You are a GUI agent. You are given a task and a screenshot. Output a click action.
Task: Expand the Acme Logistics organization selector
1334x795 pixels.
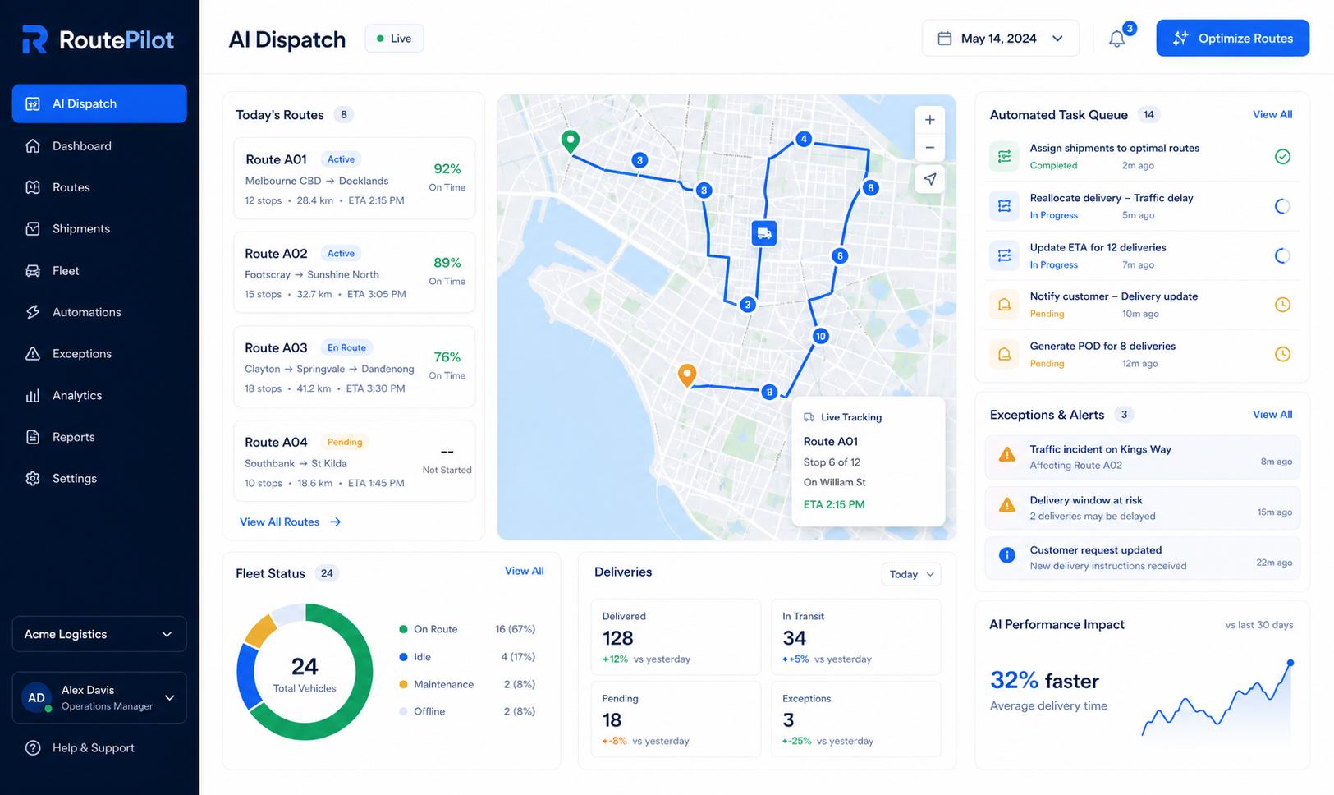tap(99, 634)
